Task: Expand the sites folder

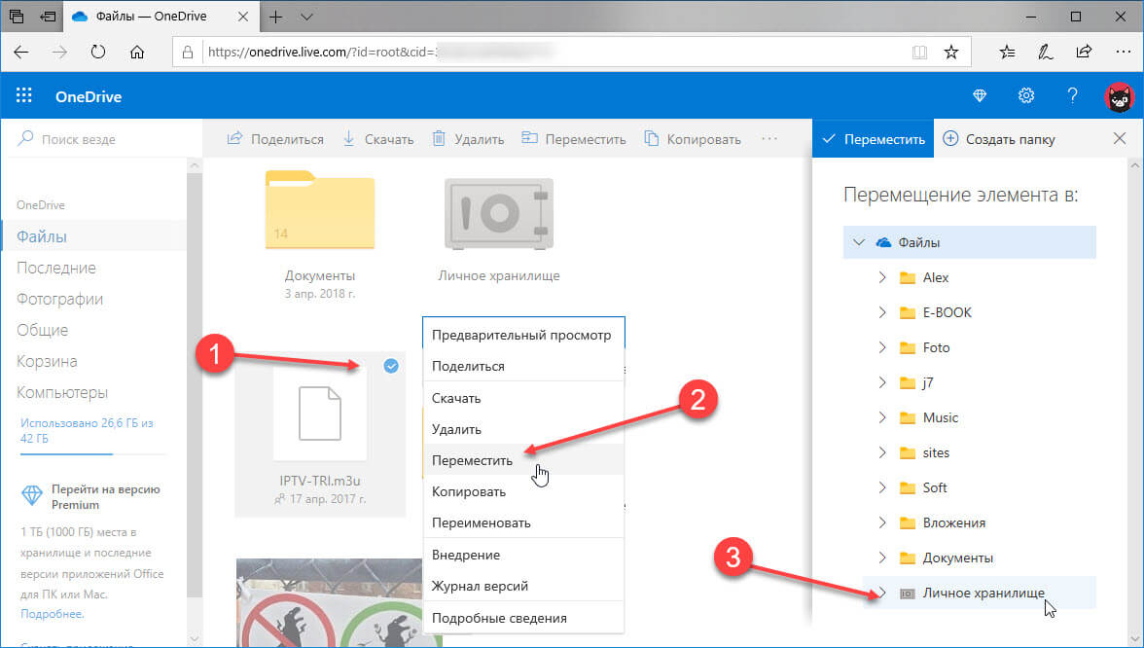Action: [882, 452]
